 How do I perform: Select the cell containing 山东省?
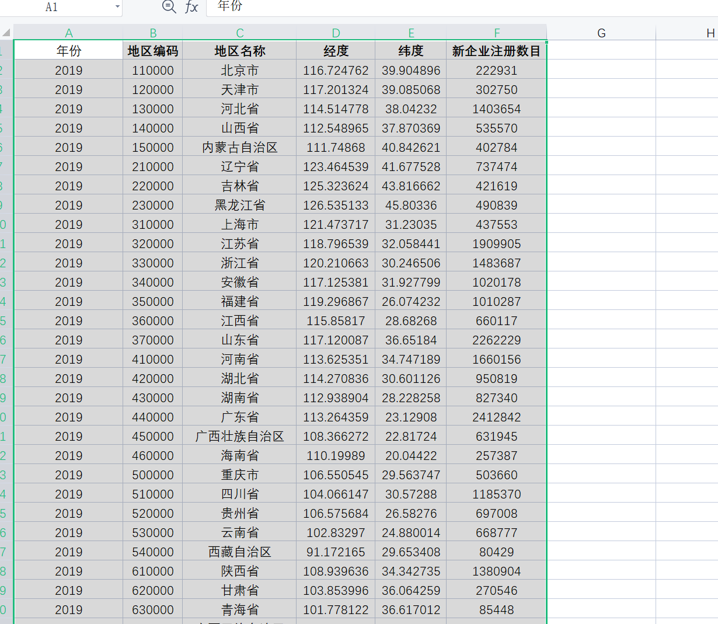pyautogui.click(x=240, y=340)
